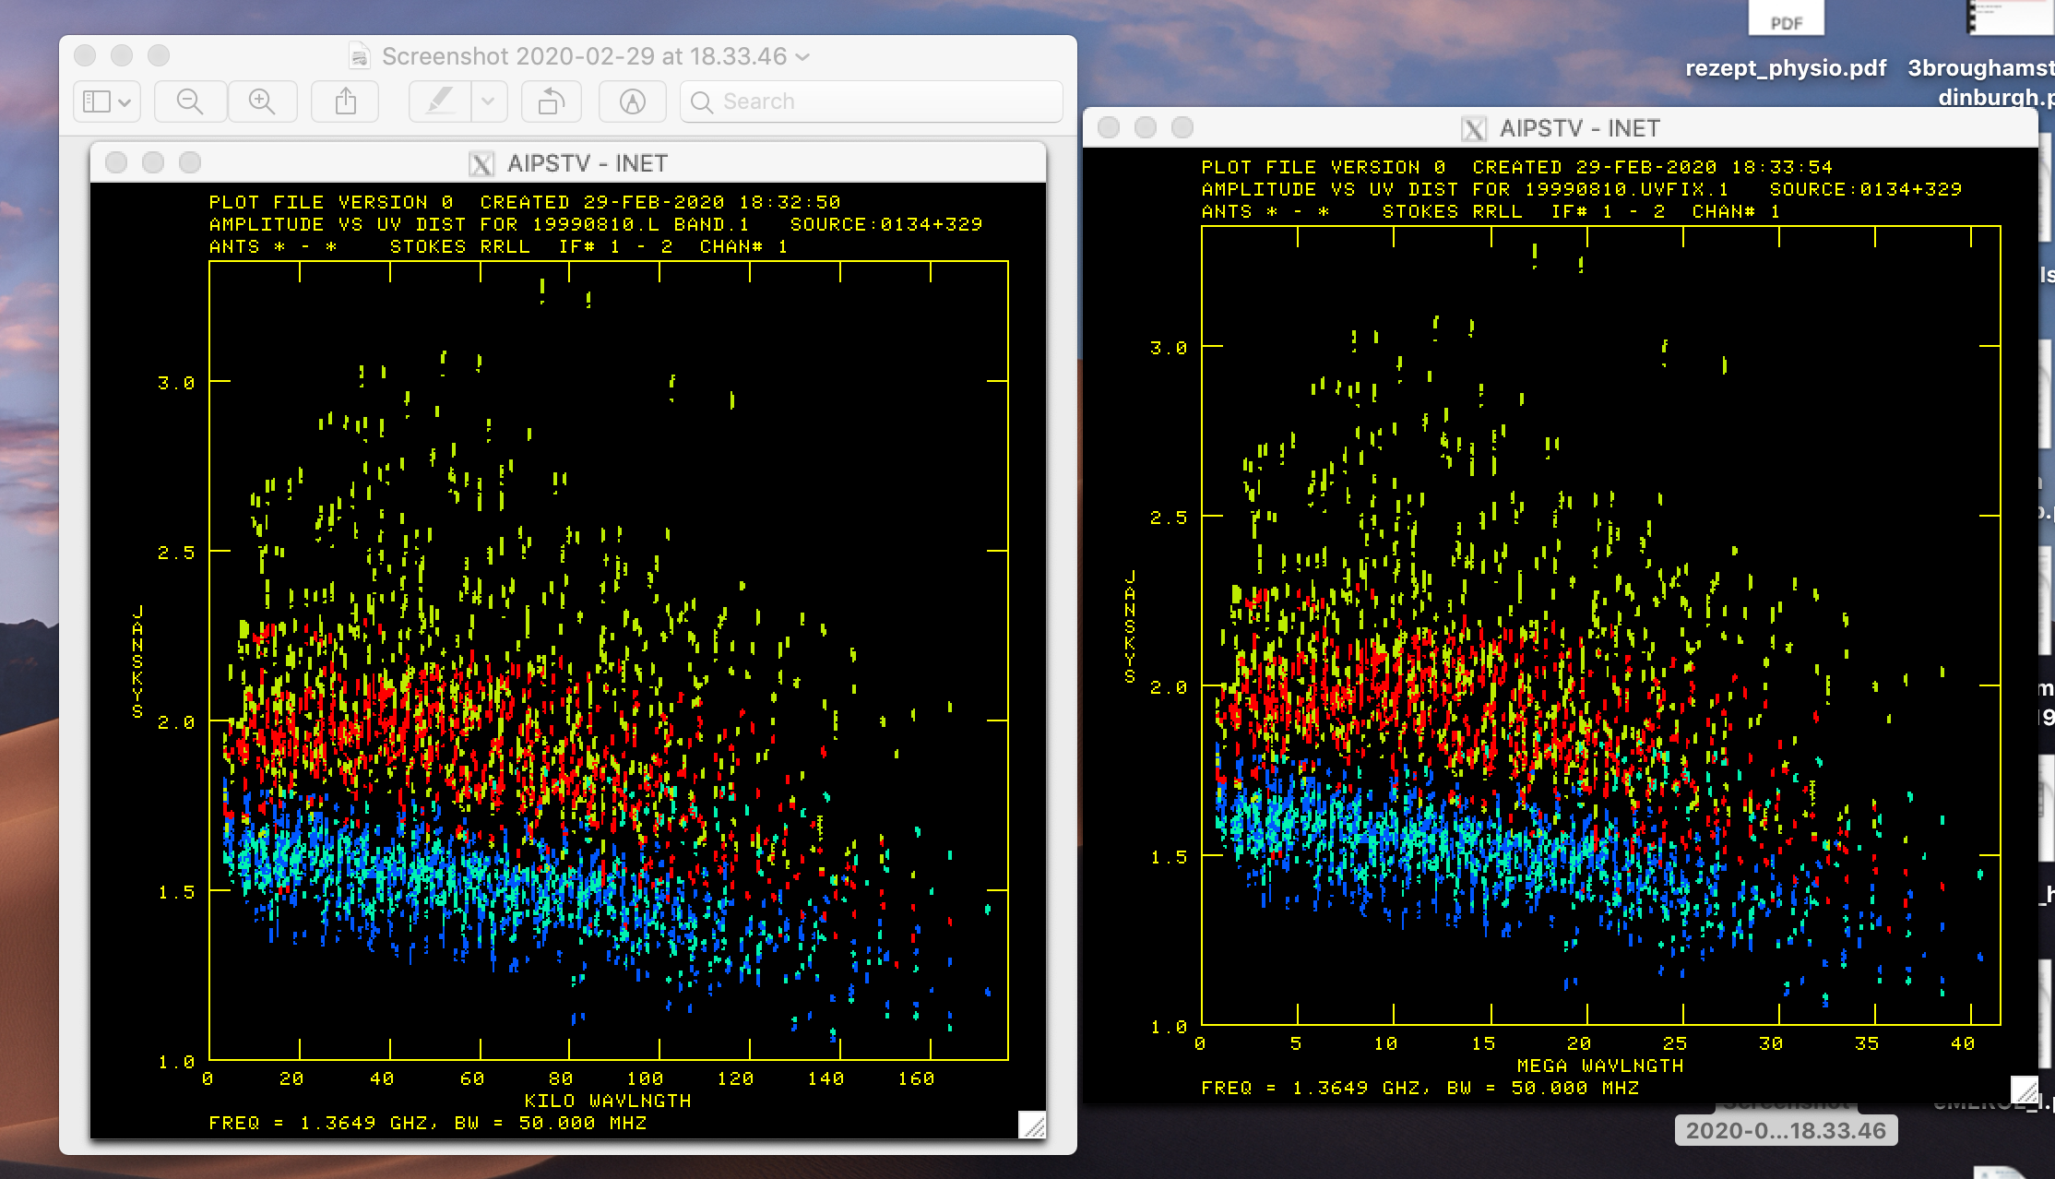Image resolution: width=2055 pixels, height=1179 pixels.
Task: Maximize the Preview screenshot window
Action: click(159, 55)
